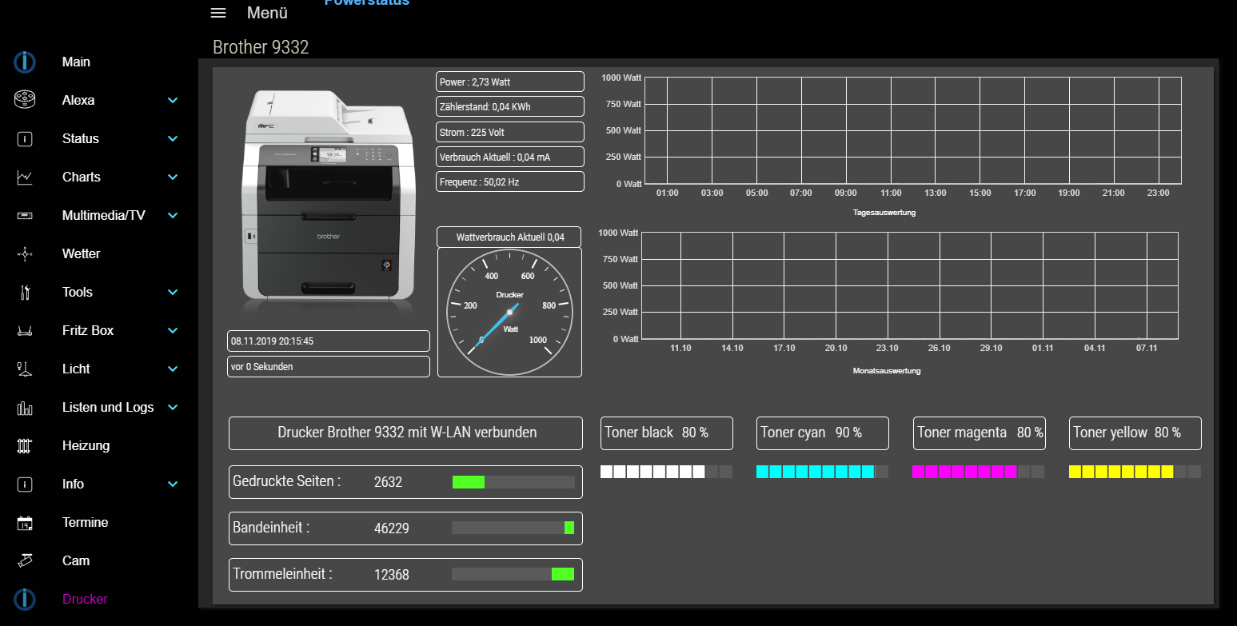Click the Charts line-graph icon
Viewport: 1237px width, 626px height.
[x=25, y=177]
